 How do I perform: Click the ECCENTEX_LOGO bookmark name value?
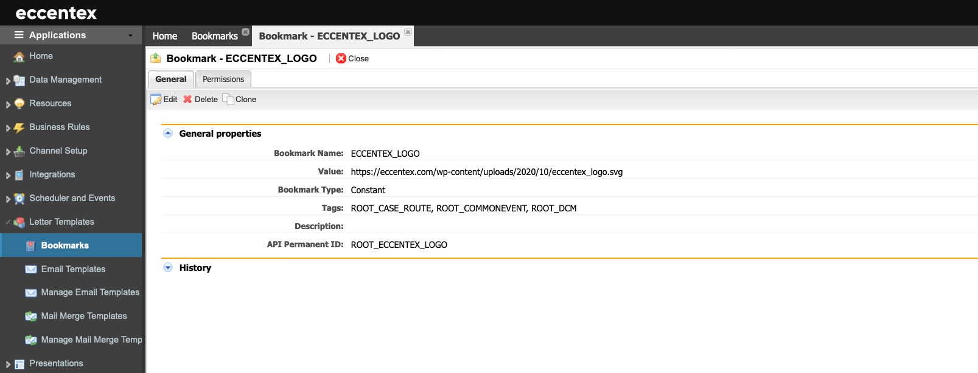385,154
